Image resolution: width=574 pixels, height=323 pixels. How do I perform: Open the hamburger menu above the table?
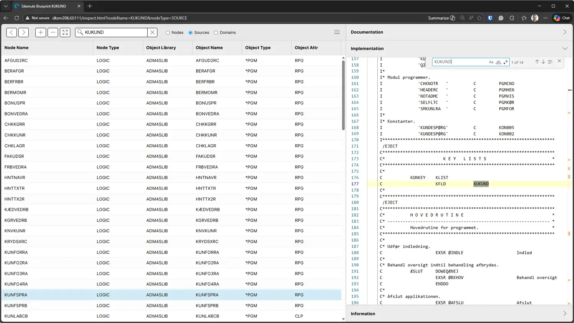pyautogui.click(x=337, y=32)
